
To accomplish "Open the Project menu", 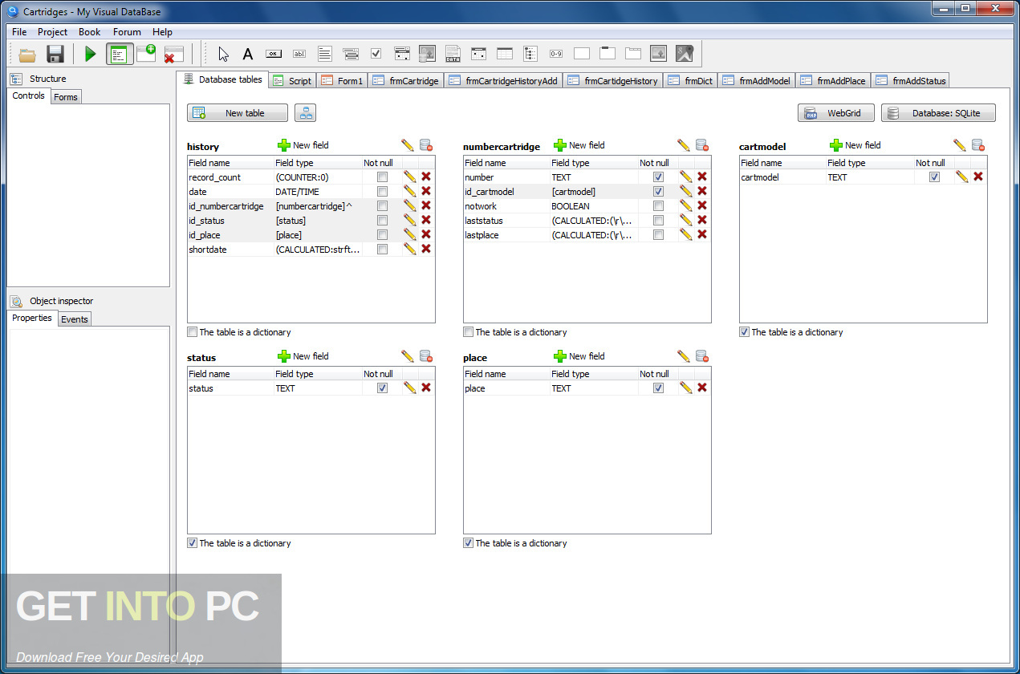I will point(53,32).
